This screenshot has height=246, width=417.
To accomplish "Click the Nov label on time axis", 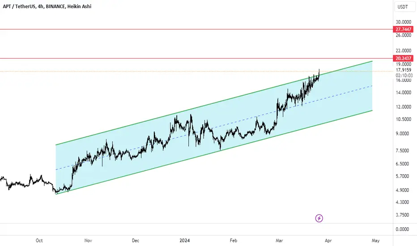I will point(88,241).
